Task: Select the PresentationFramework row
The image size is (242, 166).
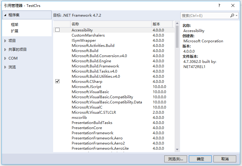Action: (x=114, y=133)
